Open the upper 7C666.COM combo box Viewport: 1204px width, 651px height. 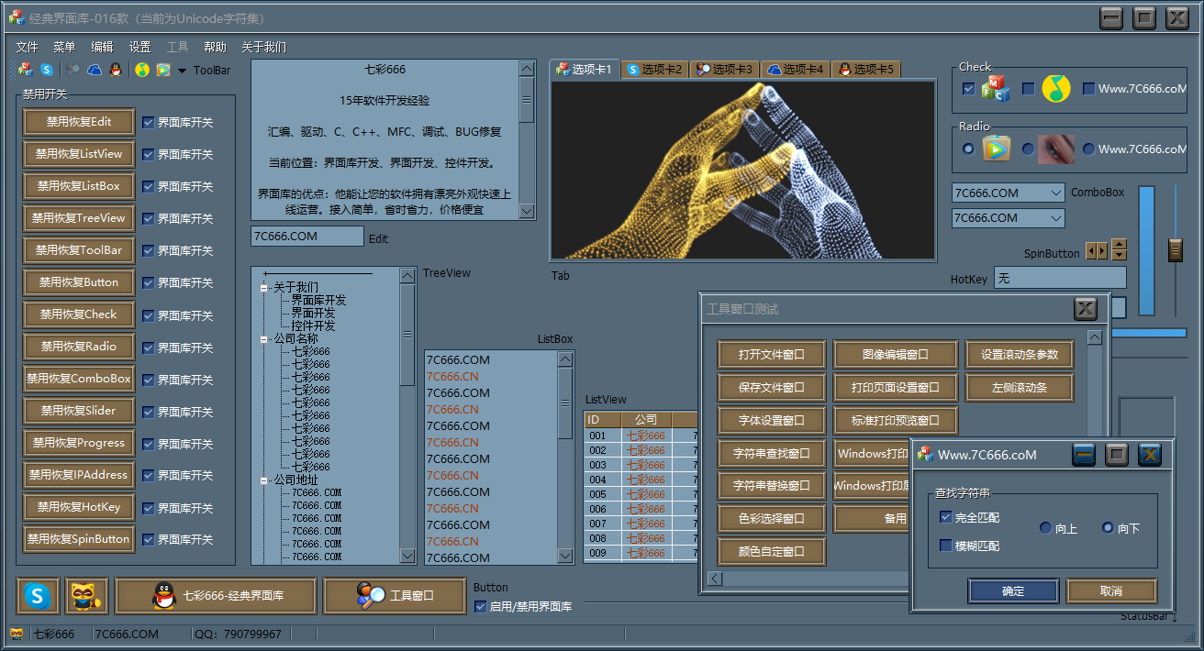click(1055, 193)
